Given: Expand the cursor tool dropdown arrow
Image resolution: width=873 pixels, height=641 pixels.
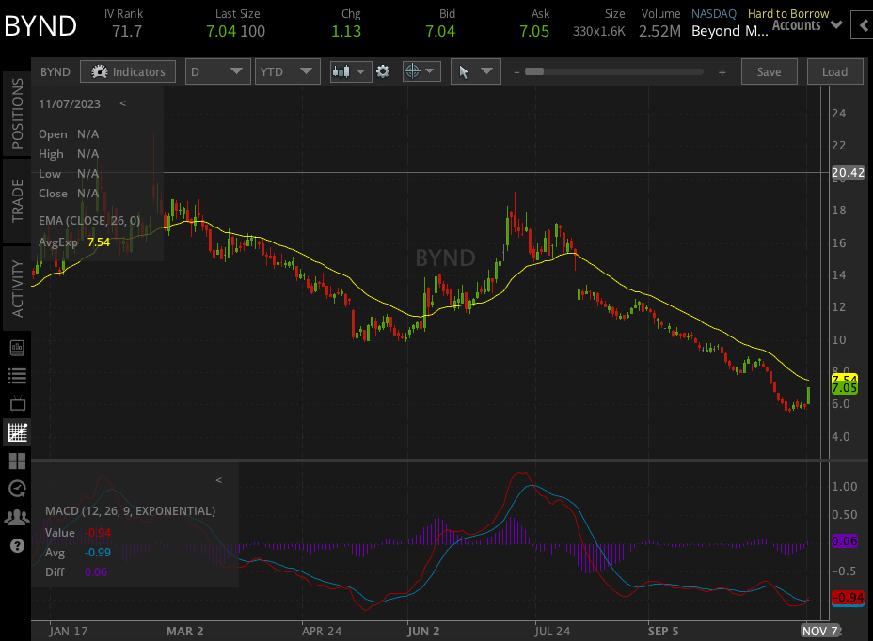Looking at the screenshot, I should tap(486, 71).
